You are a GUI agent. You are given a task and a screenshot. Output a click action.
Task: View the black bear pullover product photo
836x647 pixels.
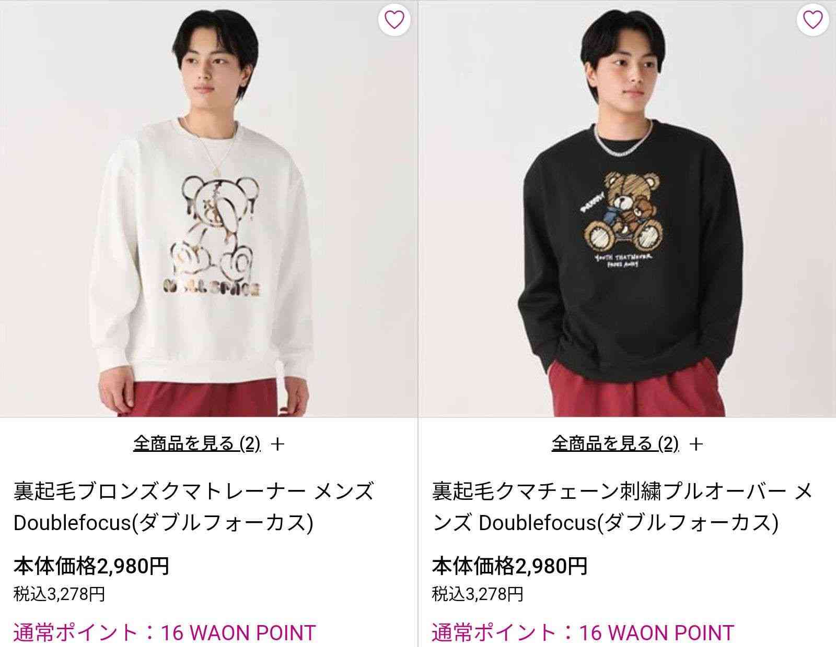coord(628,209)
